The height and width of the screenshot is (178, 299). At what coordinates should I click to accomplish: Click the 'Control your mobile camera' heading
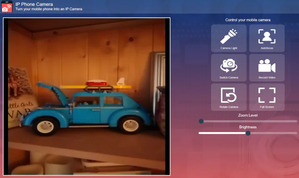248,20
